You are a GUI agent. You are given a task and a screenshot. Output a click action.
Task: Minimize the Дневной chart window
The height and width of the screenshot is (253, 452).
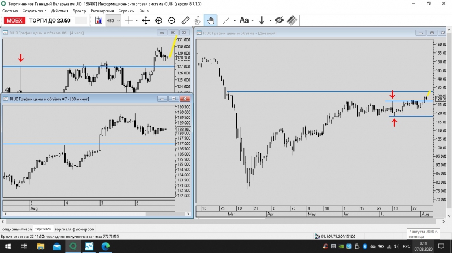coord(420,33)
